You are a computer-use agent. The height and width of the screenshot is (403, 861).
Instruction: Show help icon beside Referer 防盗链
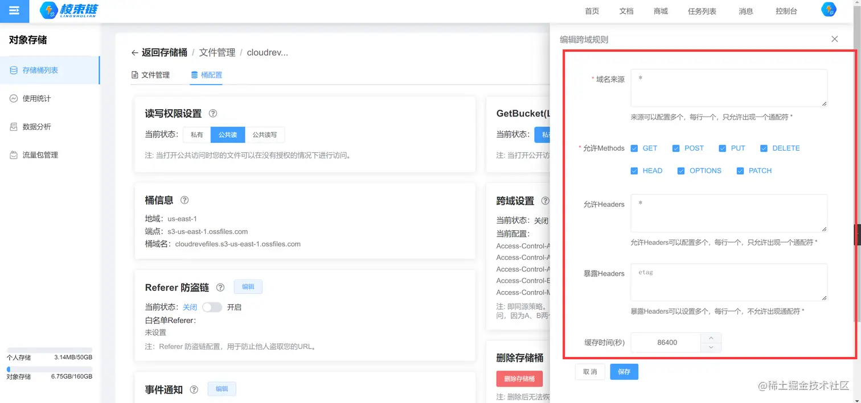pos(220,288)
